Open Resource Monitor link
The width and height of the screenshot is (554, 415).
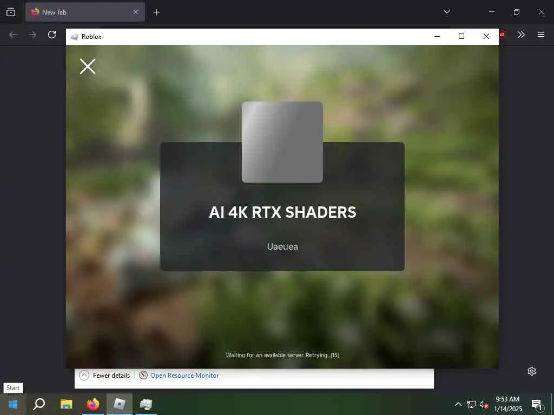point(184,376)
